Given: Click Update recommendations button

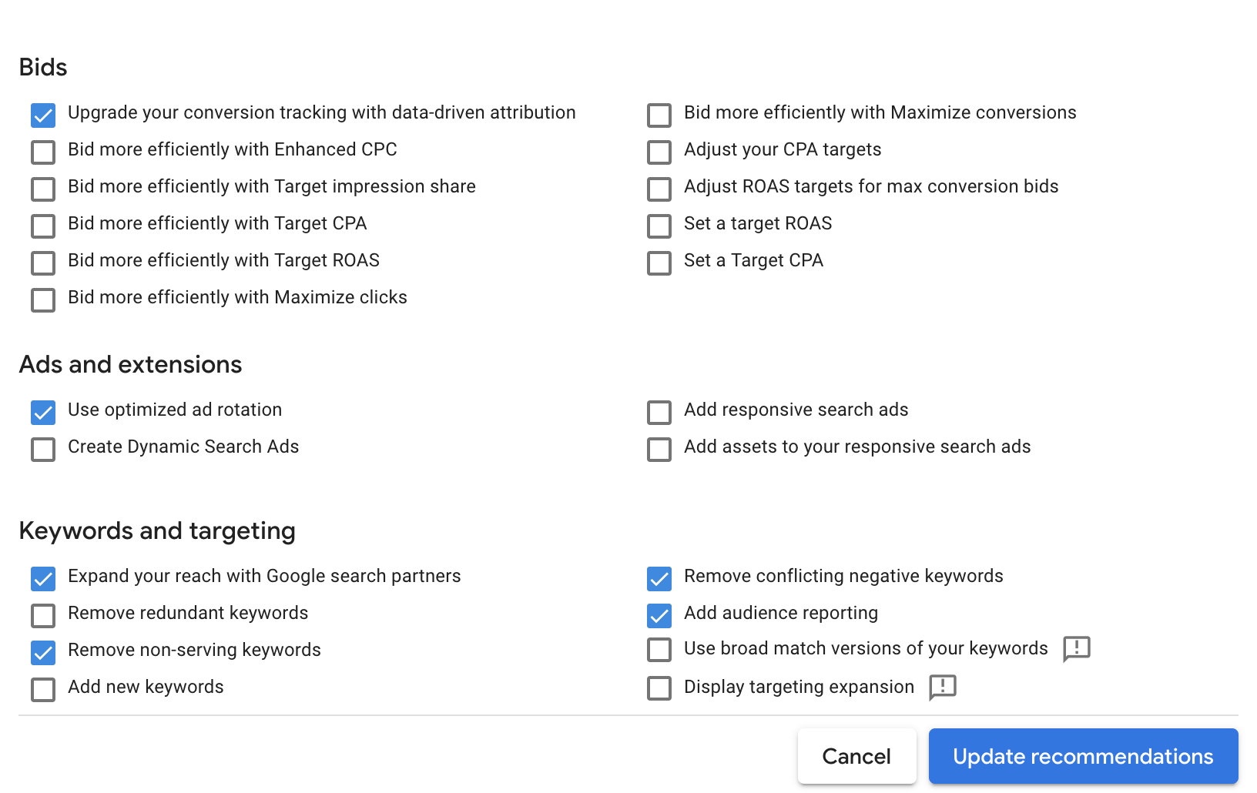Looking at the screenshot, I should (x=1083, y=756).
